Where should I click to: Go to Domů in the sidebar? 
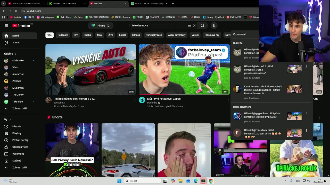click(20, 36)
